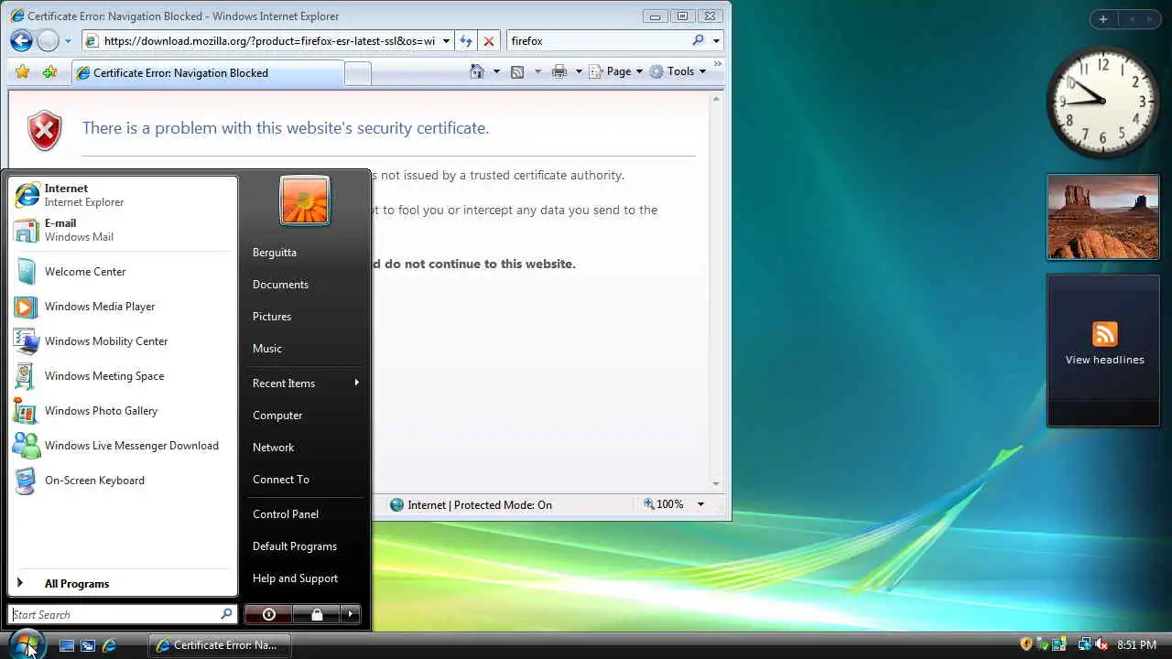1172x659 pixels.
Task: Click the search magnifier icon in IE
Action: tap(699, 40)
